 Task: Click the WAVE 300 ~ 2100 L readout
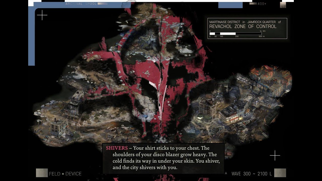point(252,174)
